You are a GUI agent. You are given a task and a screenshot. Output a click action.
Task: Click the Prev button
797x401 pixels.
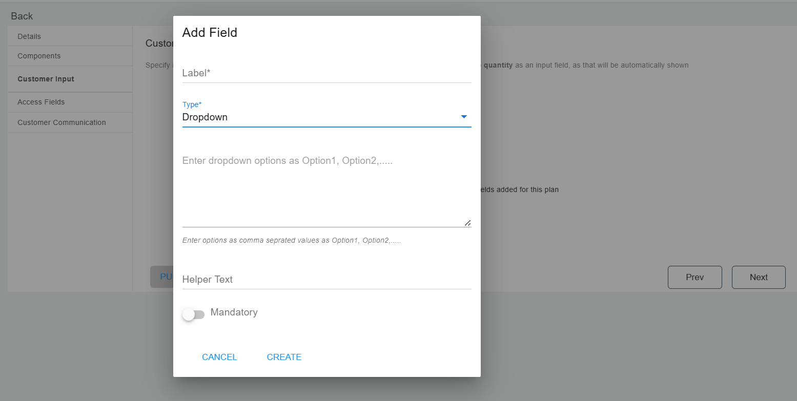point(694,277)
